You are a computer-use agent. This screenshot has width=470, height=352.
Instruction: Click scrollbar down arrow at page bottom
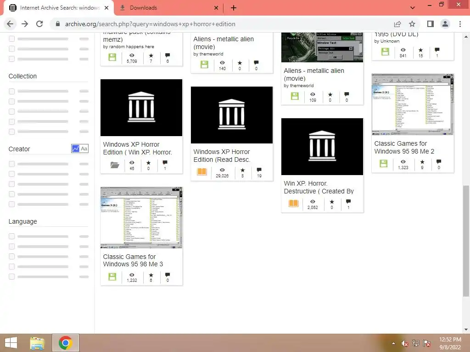(x=466, y=330)
